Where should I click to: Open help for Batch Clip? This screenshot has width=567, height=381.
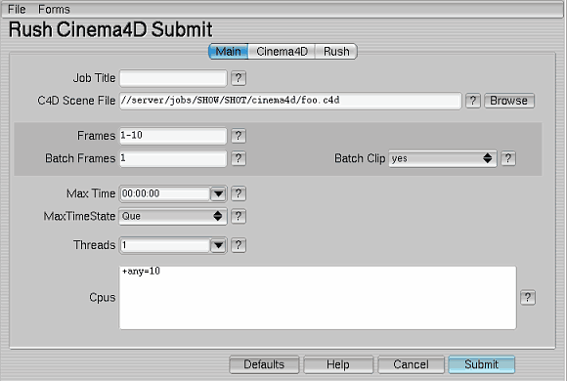(x=508, y=158)
